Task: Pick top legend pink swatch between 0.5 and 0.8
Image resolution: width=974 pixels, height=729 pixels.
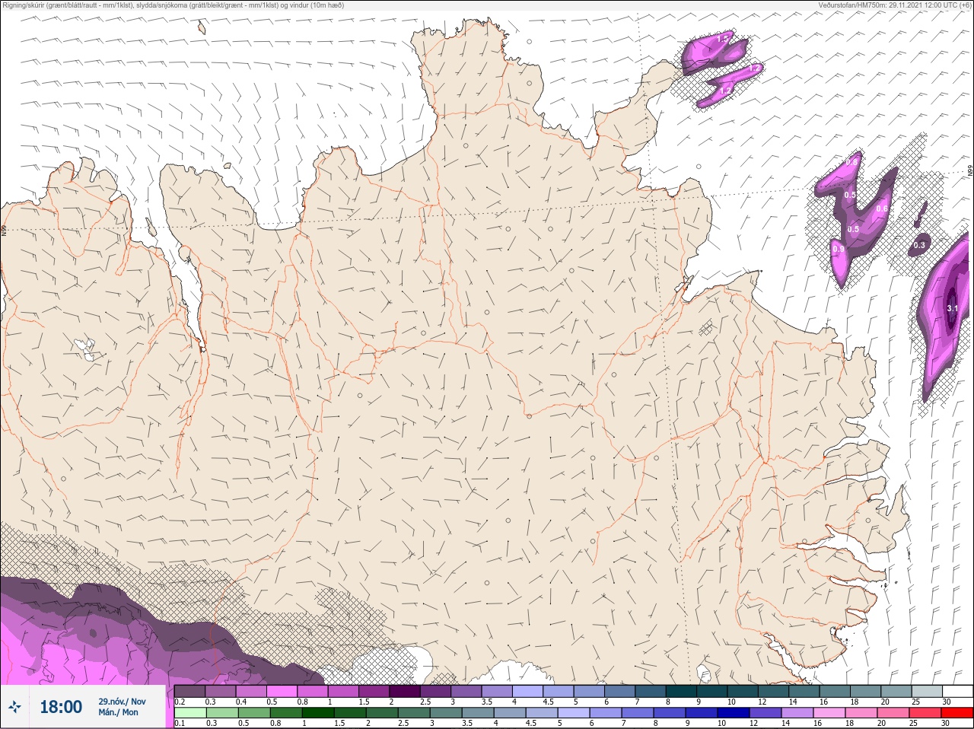Action: [282, 691]
